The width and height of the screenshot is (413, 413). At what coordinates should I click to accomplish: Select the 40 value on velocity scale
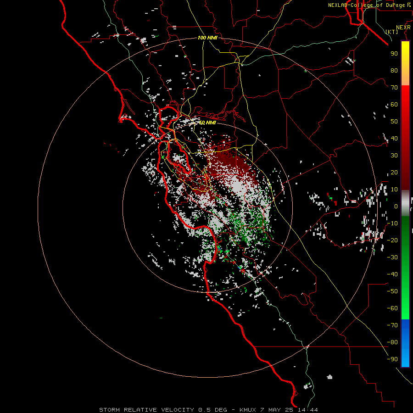click(394, 138)
